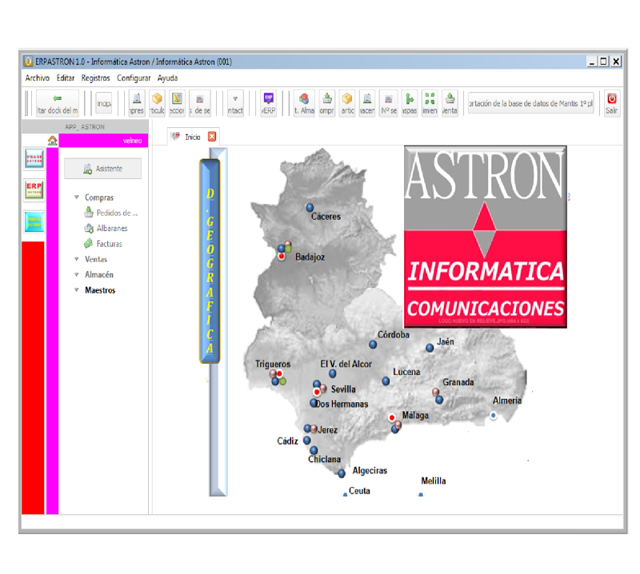The height and width of the screenshot is (574, 640).
Task: Click the 'ompr' basket toolbar icon
Action: (x=327, y=103)
